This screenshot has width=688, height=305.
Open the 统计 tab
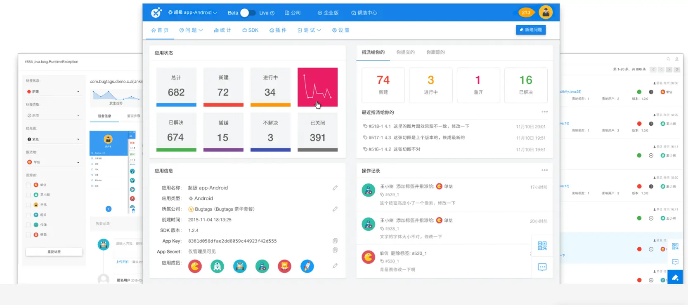pos(222,30)
